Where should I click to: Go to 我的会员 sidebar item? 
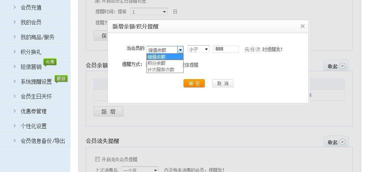click(x=31, y=22)
